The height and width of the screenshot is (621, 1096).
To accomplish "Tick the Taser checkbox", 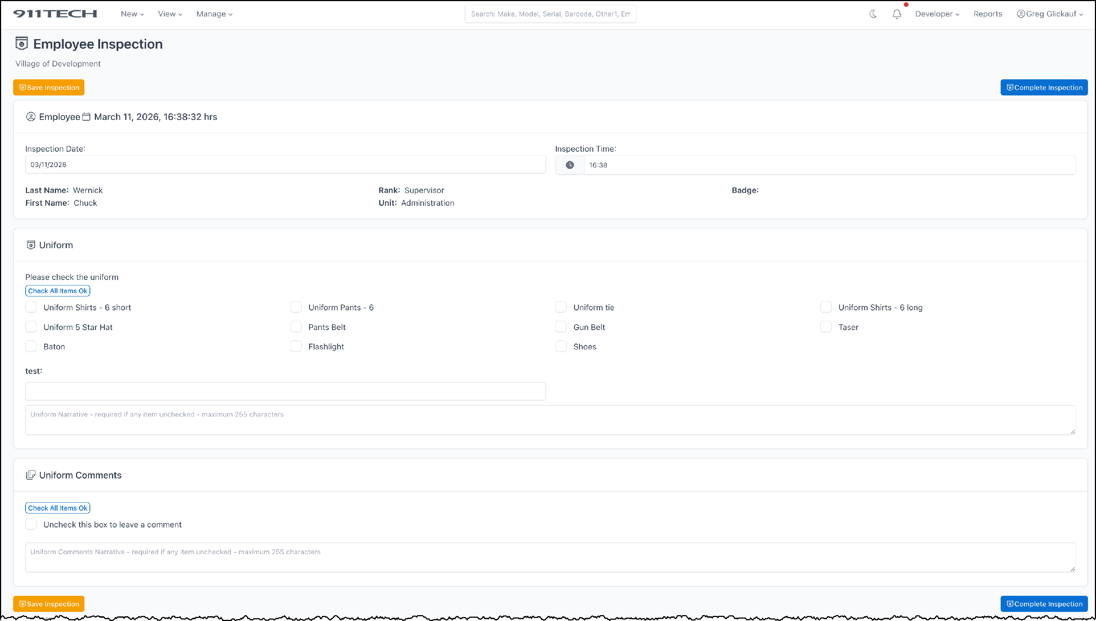I will pos(826,327).
